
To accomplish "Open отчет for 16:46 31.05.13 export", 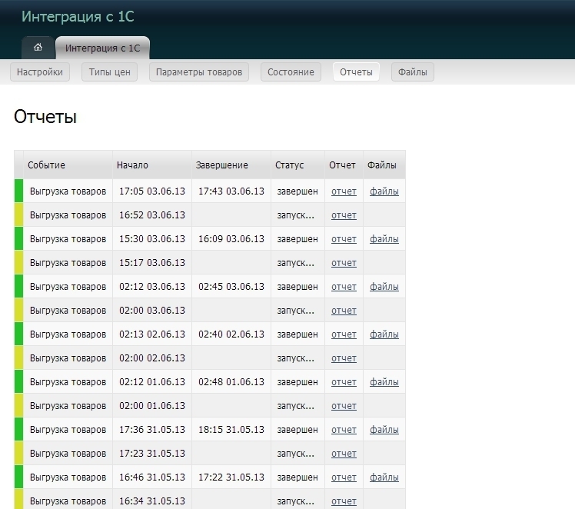I will point(344,477).
